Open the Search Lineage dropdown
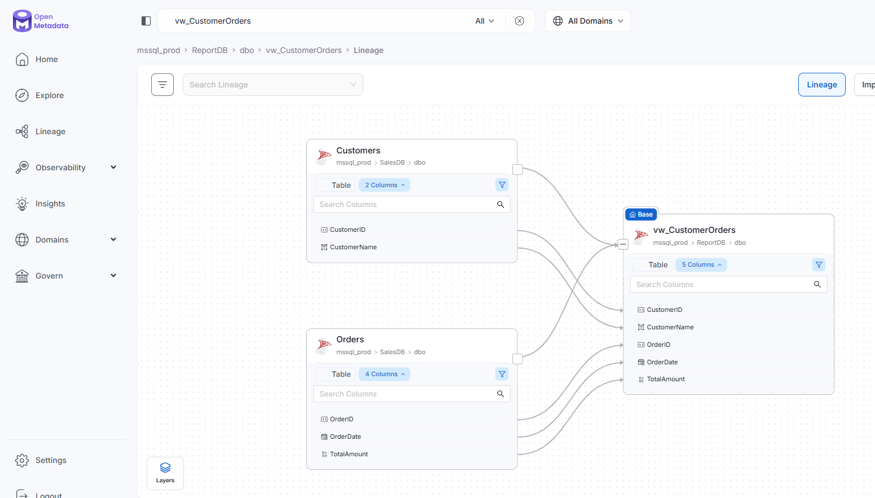This screenshot has width=875, height=498. (273, 85)
